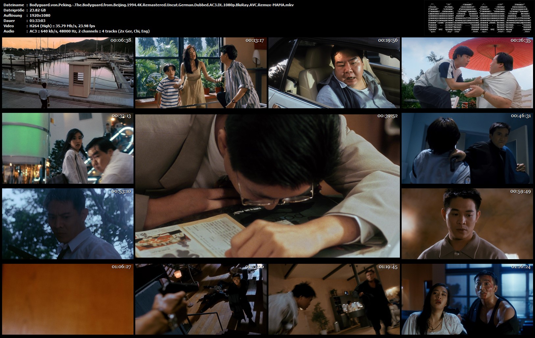Select the marina thumbnail at 00:06:38
535x338 pixels.
68,73
